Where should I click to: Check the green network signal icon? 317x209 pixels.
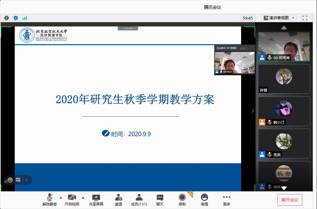(25, 18)
